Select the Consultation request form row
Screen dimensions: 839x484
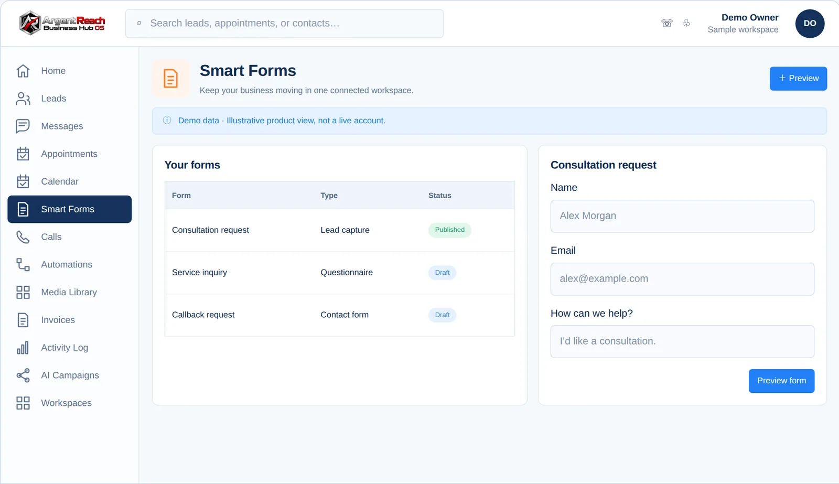(x=340, y=230)
